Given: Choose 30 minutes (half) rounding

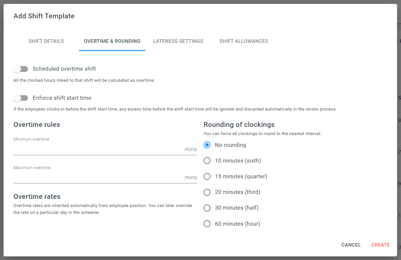Looking at the screenshot, I should [x=207, y=208].
